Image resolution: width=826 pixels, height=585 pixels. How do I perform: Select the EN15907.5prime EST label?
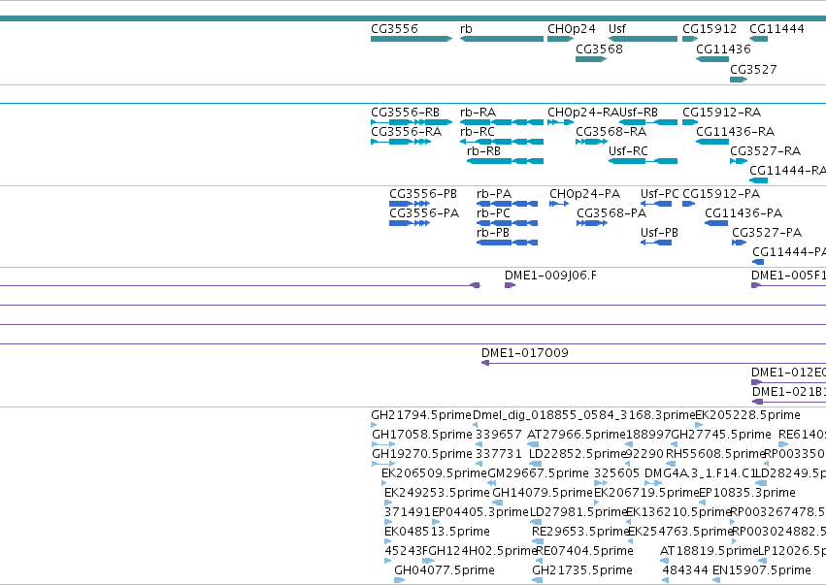[x=761, y=570]
